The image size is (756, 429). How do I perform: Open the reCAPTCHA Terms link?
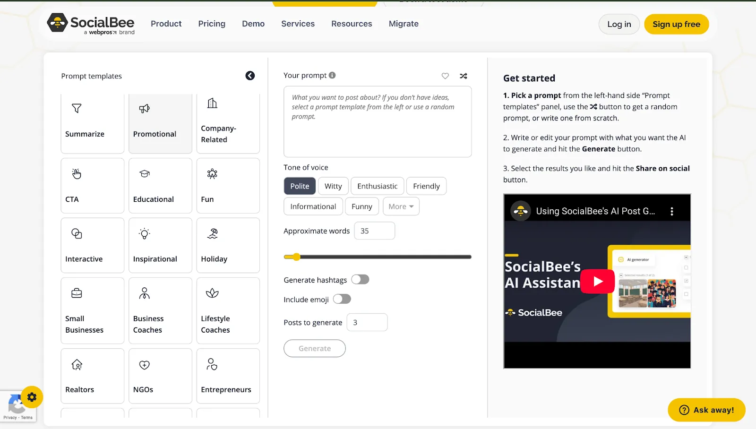pyautogui.click(x=27, y=418)
